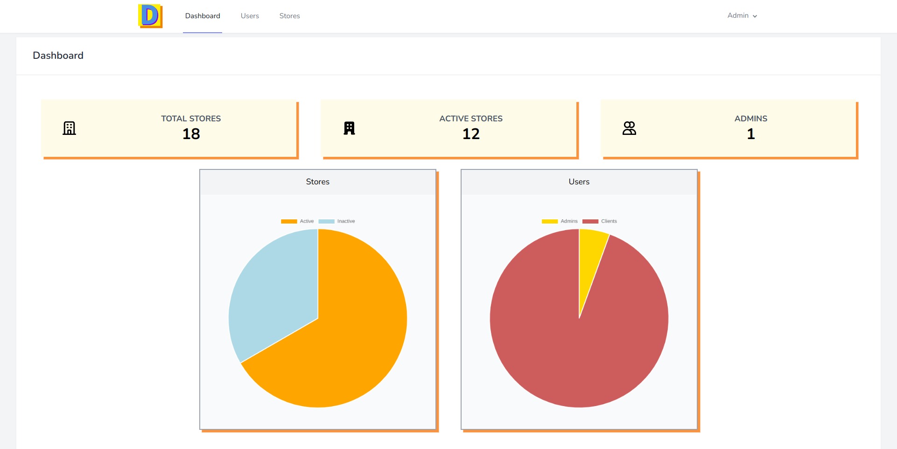This screenshot has height=449, width=897.
Task: Select the Total Stores value 18
Action: 191,134
